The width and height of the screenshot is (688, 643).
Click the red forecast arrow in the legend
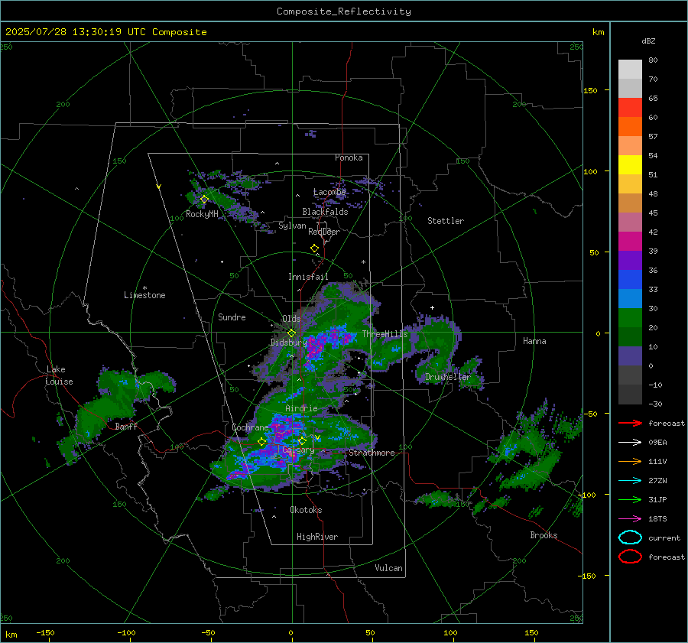pyautogui.click(x=630, y=423)
